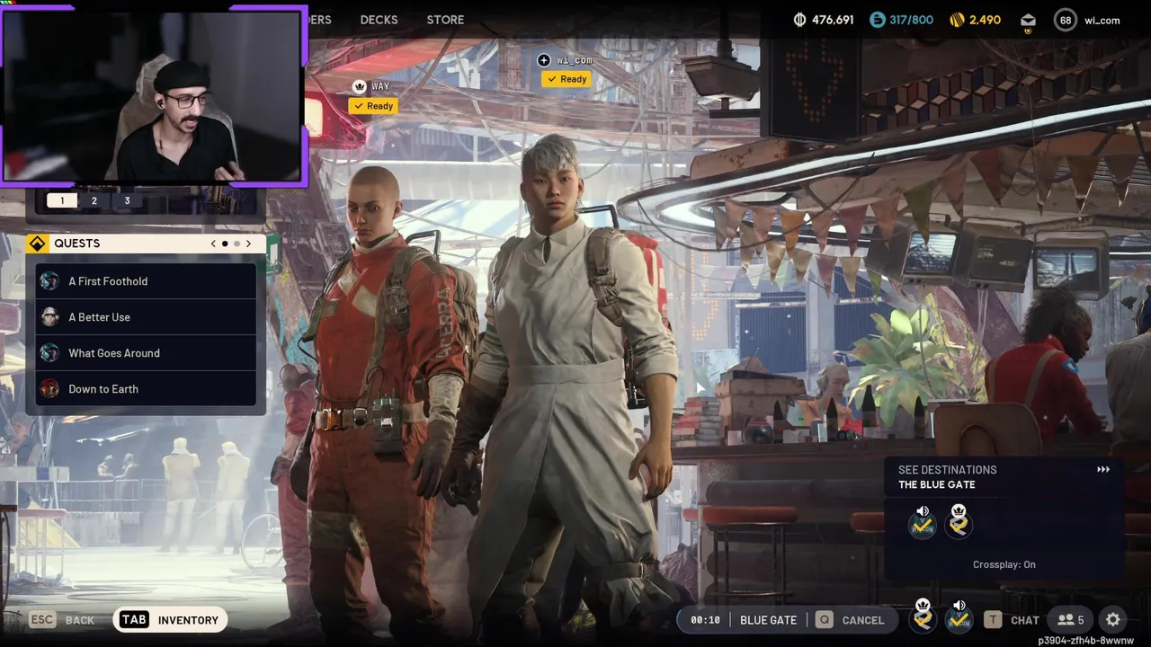Click the WAY player name label
Viewport: 1151px width, 647px height.
(x=380, y=86)
